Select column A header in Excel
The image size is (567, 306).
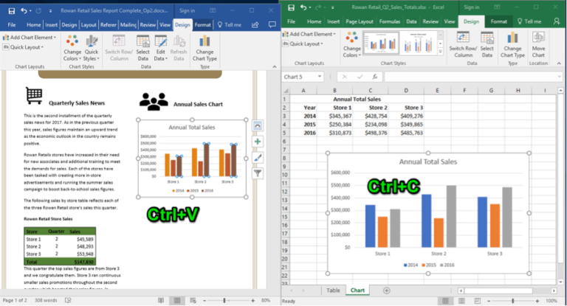pyautogui.click(x=303, y=90)
